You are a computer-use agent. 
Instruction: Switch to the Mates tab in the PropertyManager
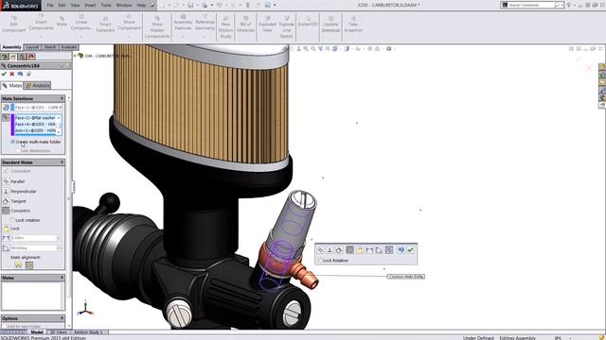(12, 86)
